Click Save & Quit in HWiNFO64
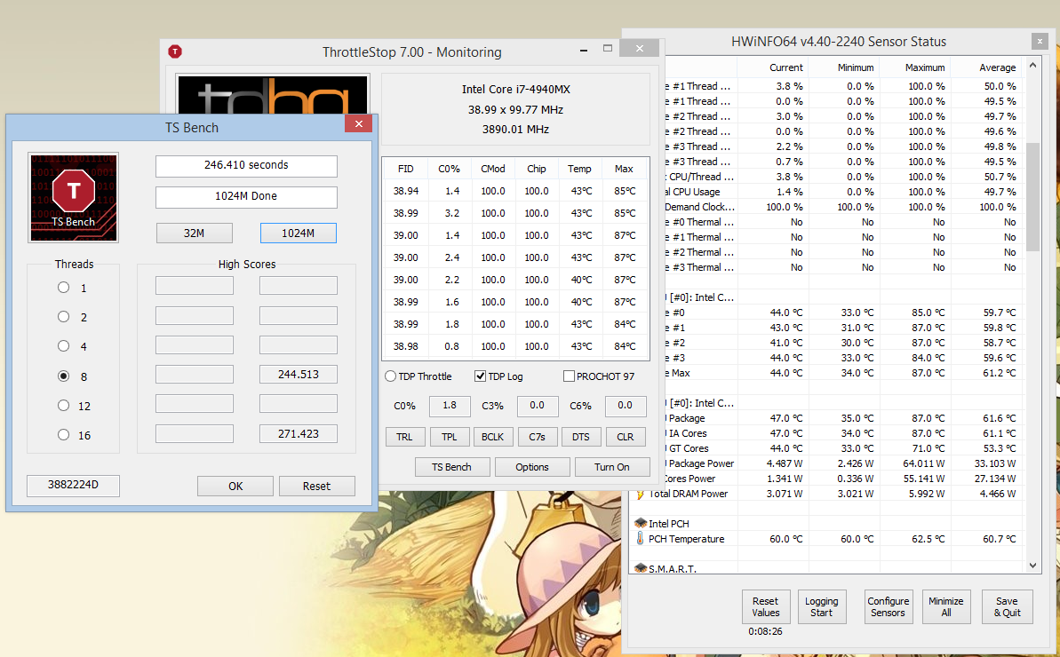The image size is (1060, 657). [1007, 607]
